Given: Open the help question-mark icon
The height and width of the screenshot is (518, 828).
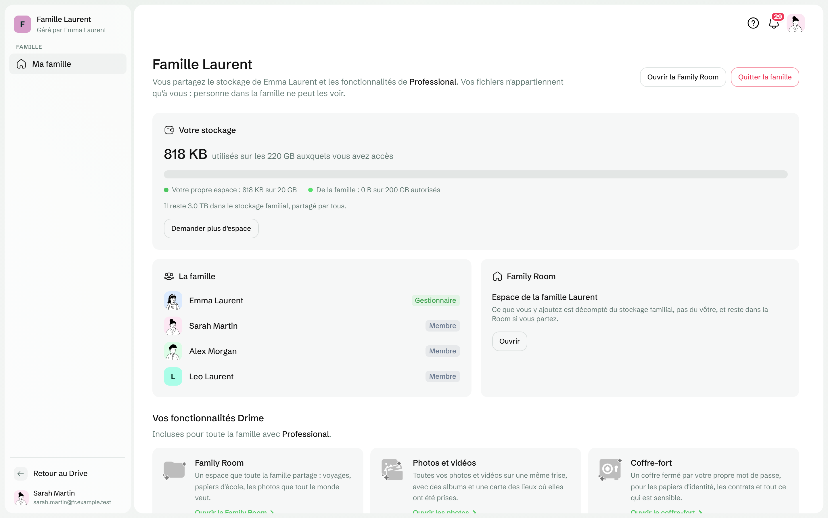Looking at the screenshot, I should click(753, 23).
